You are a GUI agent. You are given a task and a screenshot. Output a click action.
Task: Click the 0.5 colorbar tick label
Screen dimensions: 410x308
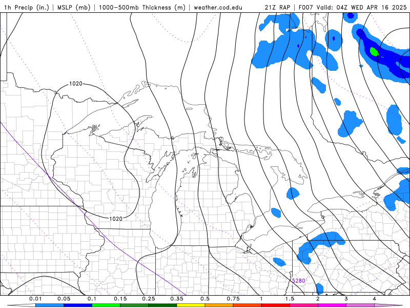pyautogui.click(x=205, y=299)
